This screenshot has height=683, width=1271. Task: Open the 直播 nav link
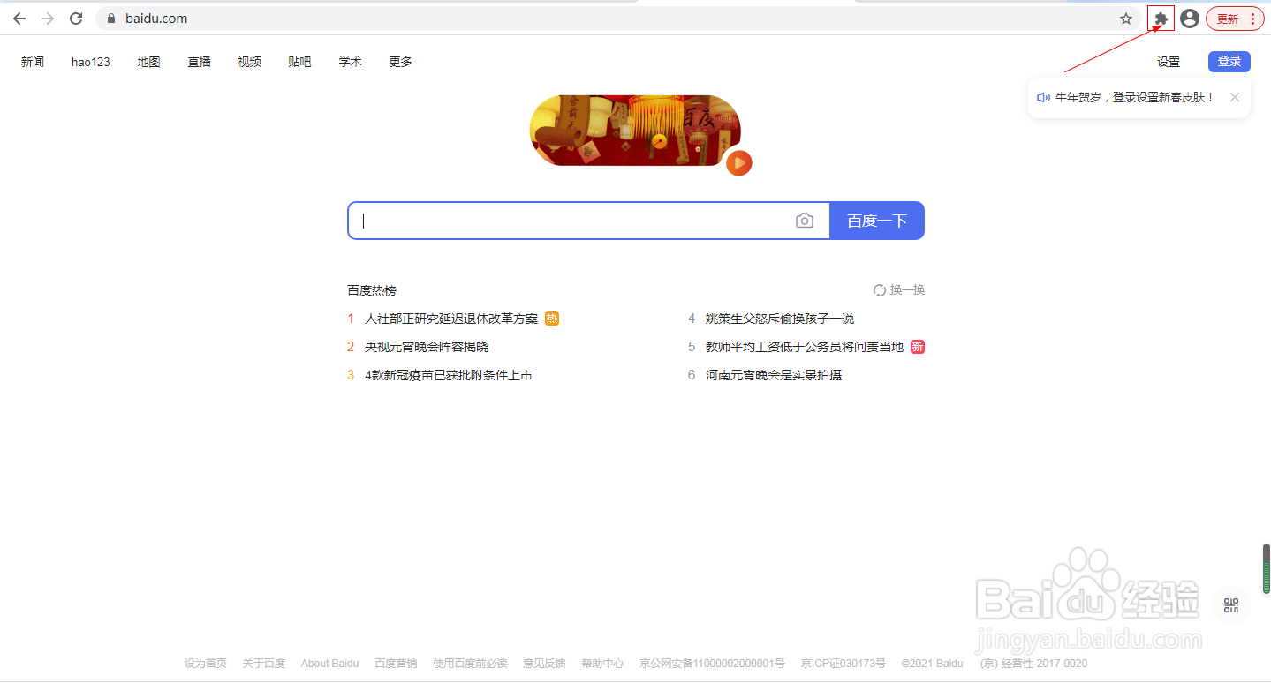(200, 62)
